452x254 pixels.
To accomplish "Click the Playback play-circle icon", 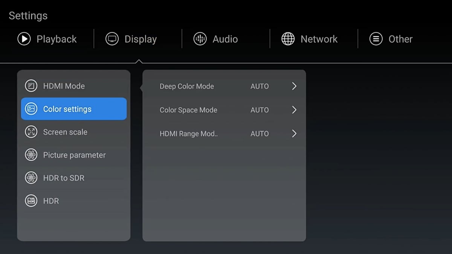I will point(24,39).
